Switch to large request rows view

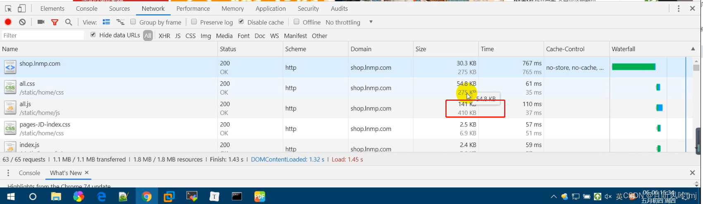pos(106,22)
